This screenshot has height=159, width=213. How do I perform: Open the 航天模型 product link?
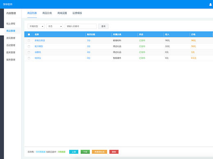point(39,46)
